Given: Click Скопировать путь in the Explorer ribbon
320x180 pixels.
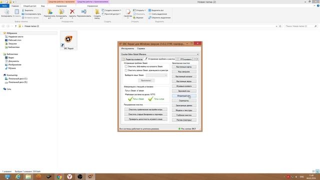Looking at the screenshot, I should click(31, 14).
